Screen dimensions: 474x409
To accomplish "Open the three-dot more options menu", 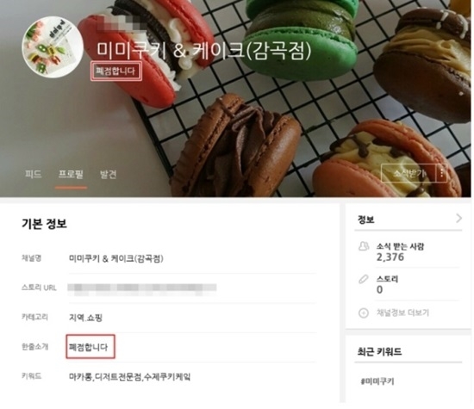I will point(441,173).
